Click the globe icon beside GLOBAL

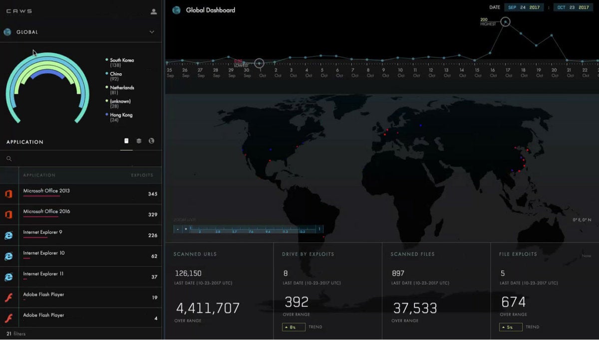pyautogui.click(x=7, y=32)
